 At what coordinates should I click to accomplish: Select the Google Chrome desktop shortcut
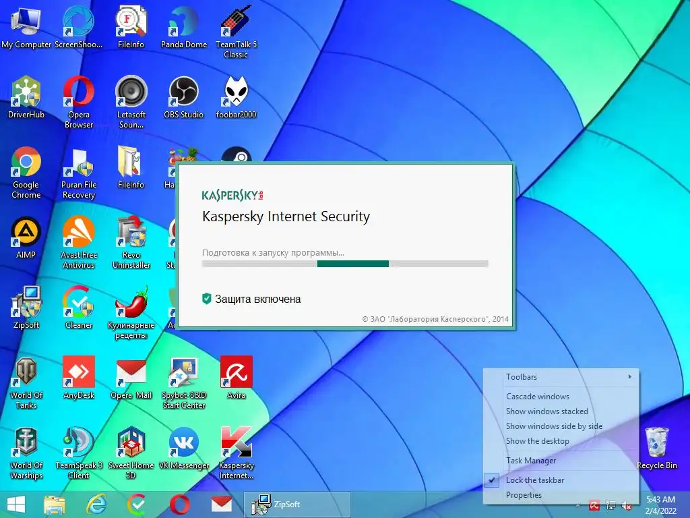click(26, 172)
